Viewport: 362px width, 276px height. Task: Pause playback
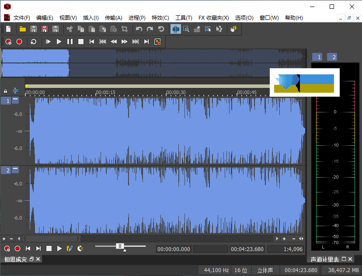coord(70,42)
